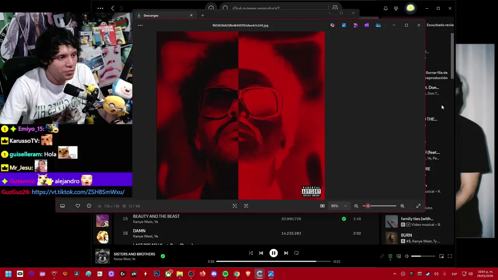Open Steam from the system tray
The width and height of the screenshot is (498, 280).
click(x=428, y=274)
